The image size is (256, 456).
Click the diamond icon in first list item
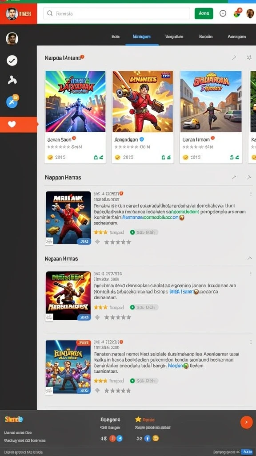[97, 242]
